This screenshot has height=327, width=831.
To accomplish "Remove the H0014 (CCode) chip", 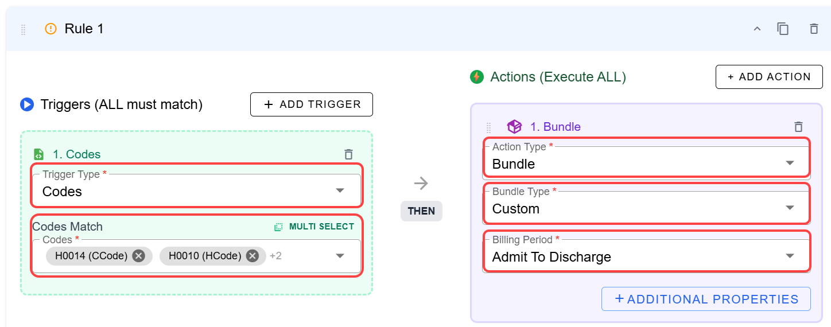I will pos(138,256).
